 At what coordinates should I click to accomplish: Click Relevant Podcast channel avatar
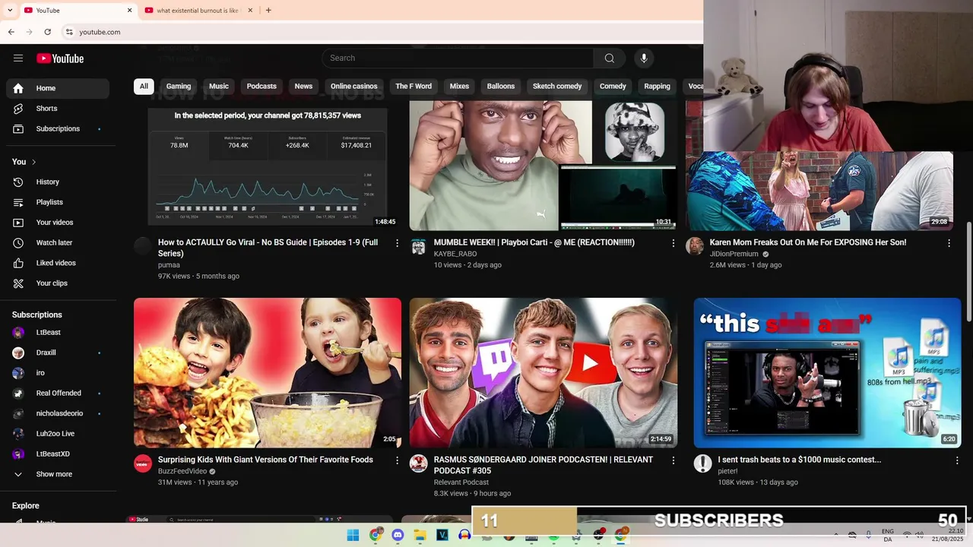[419, 463]
